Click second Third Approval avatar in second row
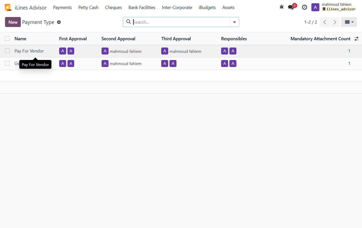362x228 pixels. [x=173, y=63]
